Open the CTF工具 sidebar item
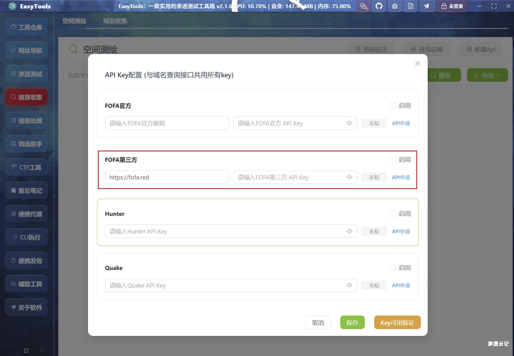Viewport: 514px width, 356px height. coord(26,167)
